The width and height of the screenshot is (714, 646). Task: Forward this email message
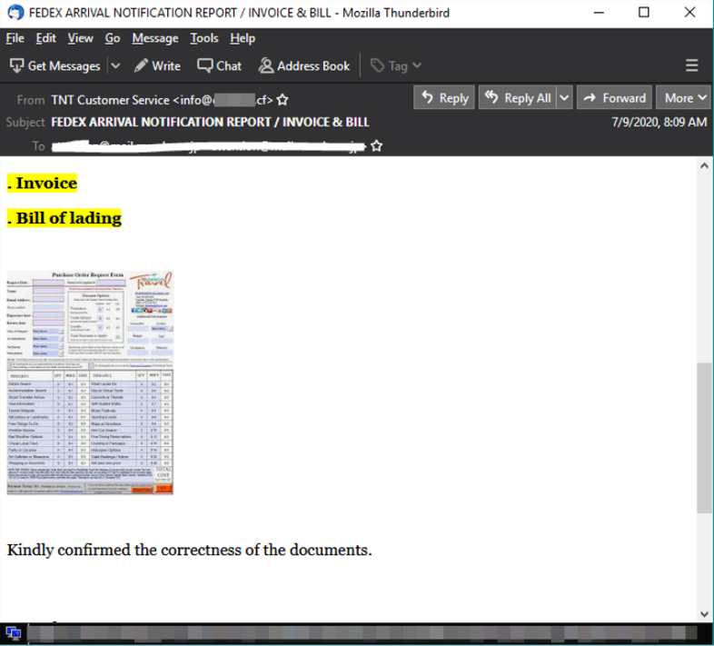pyautogui.click(x=615, y=98)
